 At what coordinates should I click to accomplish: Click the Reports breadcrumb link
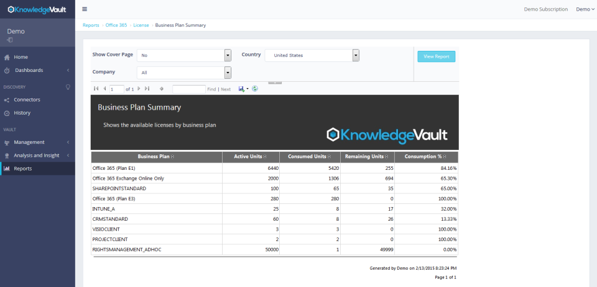tap(91, 25)
